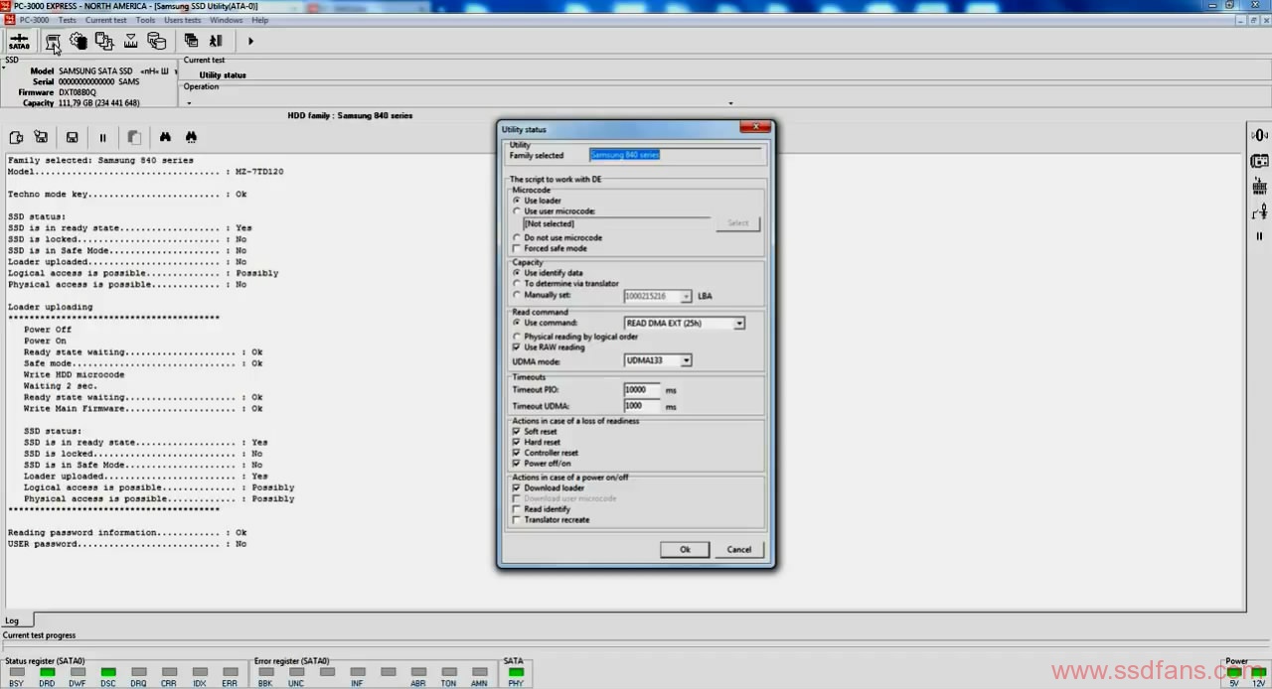The height and width of the screenshot is (689, 1272).
Task: Open the Tools menu
Action: coord(145,20)
